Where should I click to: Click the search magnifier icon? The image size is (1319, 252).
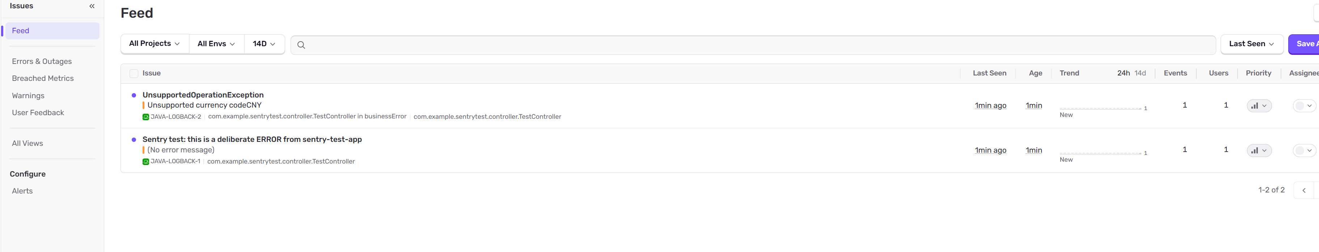(301, 45)
